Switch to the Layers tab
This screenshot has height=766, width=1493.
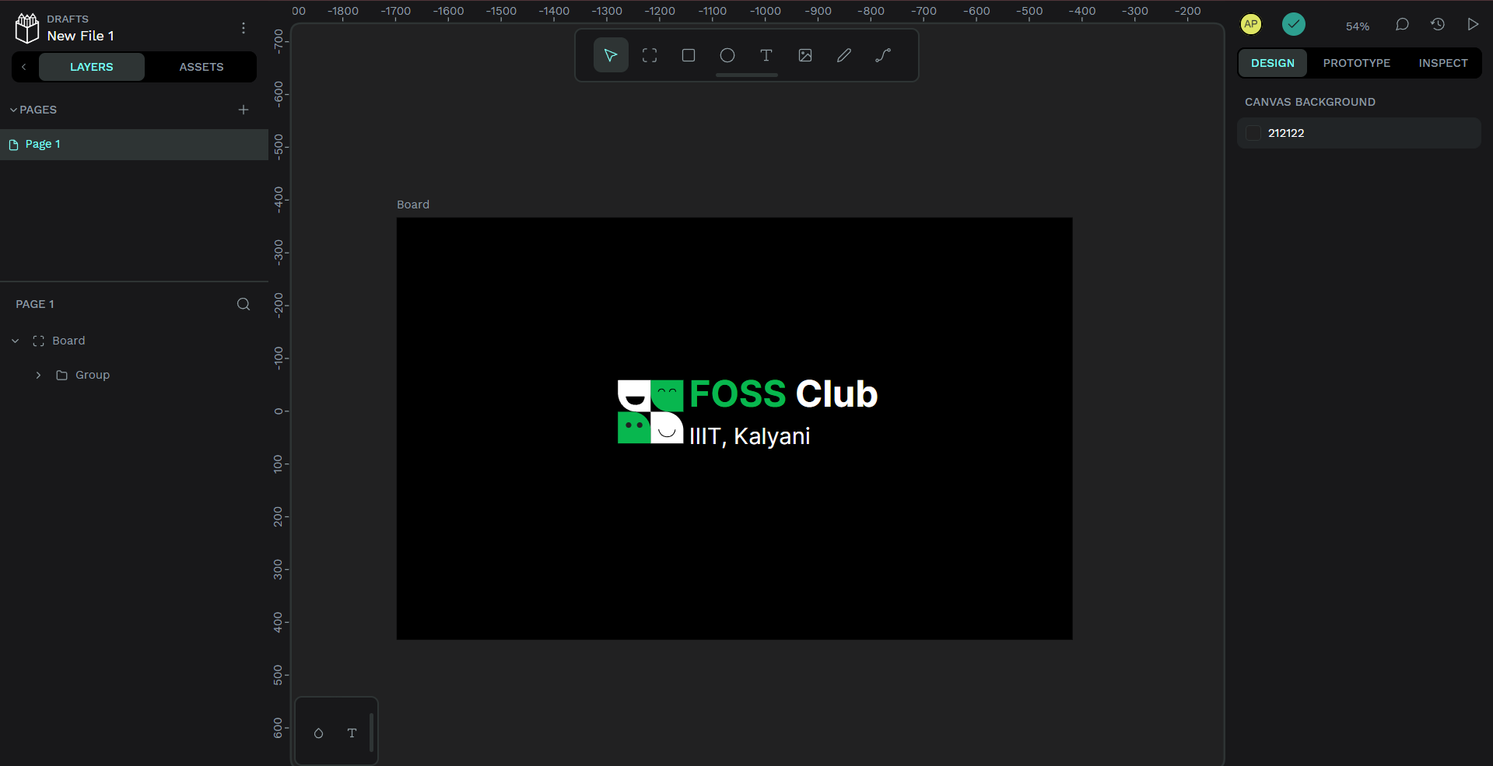pos(92,67)
